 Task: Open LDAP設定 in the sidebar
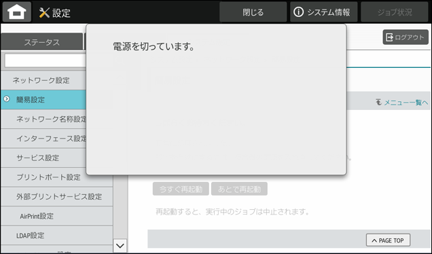pyautogui.click(x=57, y=236)
